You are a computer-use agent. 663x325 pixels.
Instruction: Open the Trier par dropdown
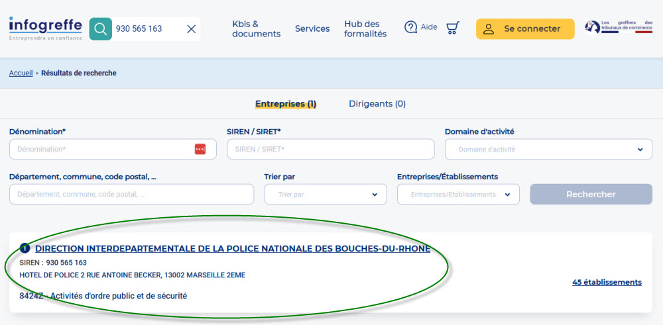tap(325, 195)
